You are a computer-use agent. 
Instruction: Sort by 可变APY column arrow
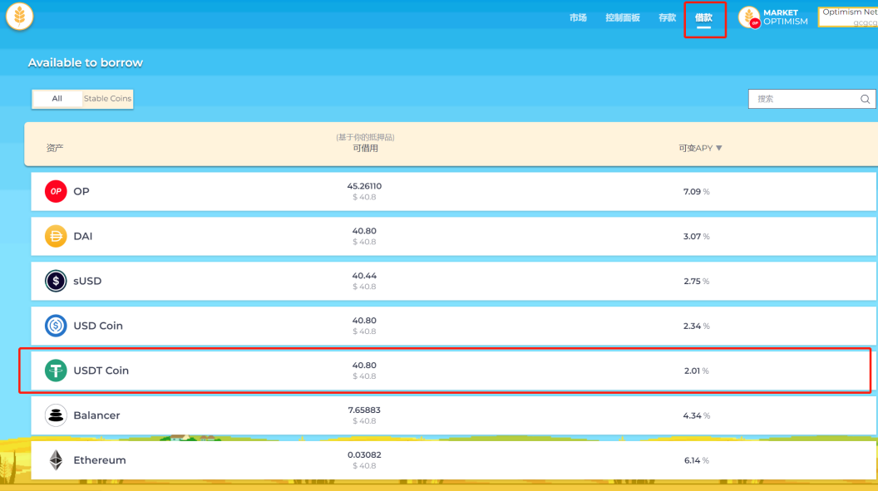719,148
